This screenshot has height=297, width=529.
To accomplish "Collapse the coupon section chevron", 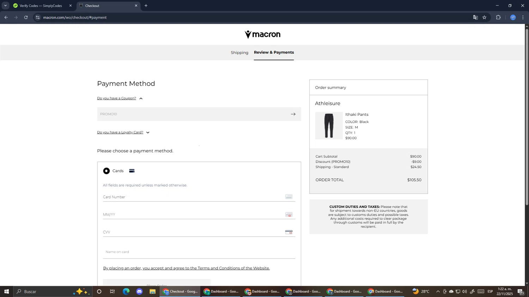I will coord(141,99).
